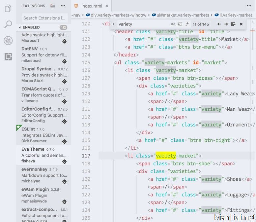This screenshot has width=256, height=222.
Task: Open gear menu for ESLint extension
Action: pyautogui.click(x=64, y=142)
